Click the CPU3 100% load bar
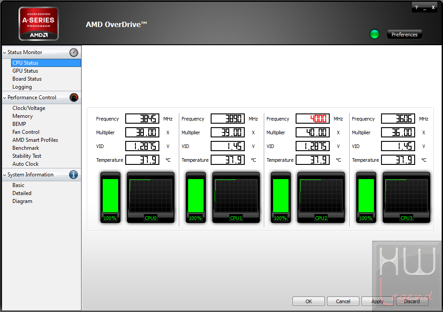This screenshot has width=443, height=312. (366, 197)
